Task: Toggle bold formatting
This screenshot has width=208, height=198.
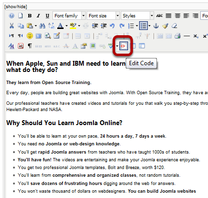Action: (x=29, y=16)
